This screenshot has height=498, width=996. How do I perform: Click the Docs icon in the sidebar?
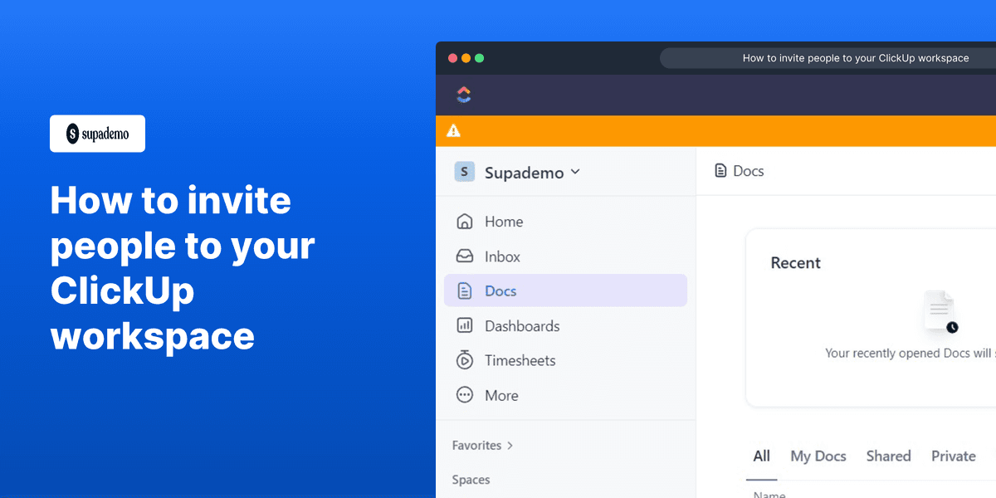tap(464, 290)
